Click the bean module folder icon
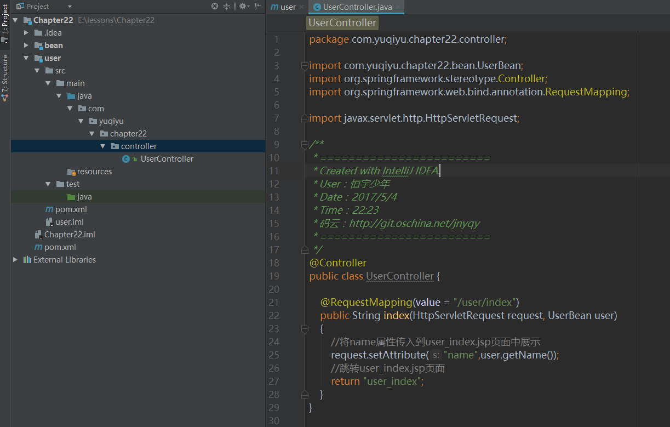This screenshot has height=427, width=670. click(38, 45)
